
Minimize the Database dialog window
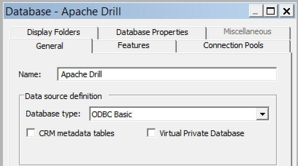click(x=256, y=11)
